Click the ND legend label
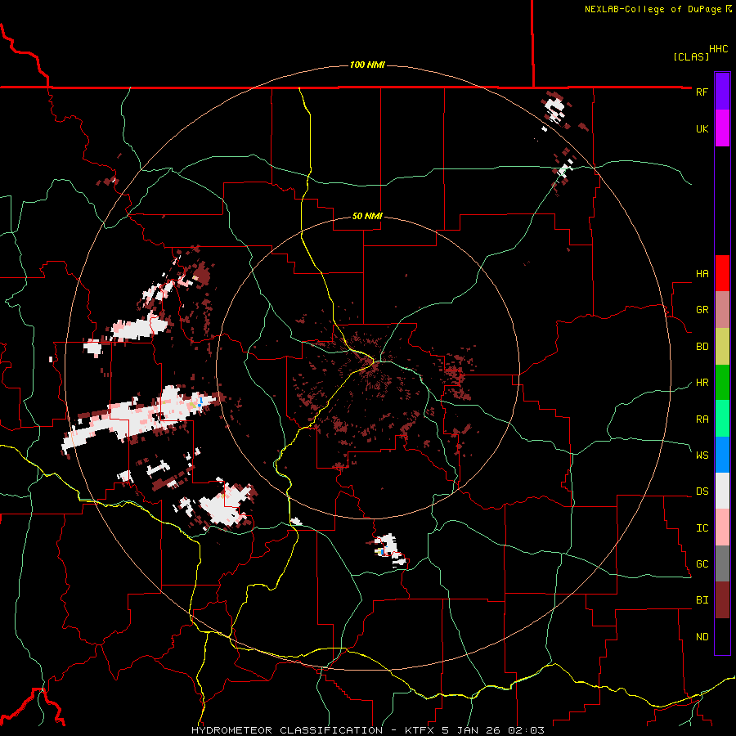The width and height of the screenshot is (736, 736). (x=702, y=637)
